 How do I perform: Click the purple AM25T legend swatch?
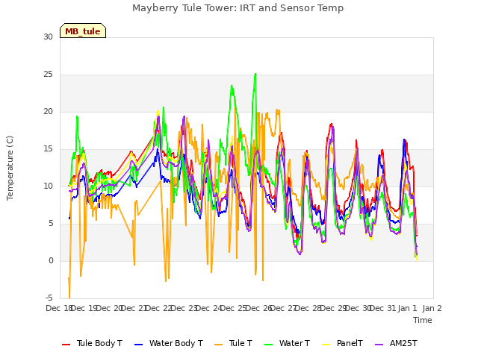379,345
